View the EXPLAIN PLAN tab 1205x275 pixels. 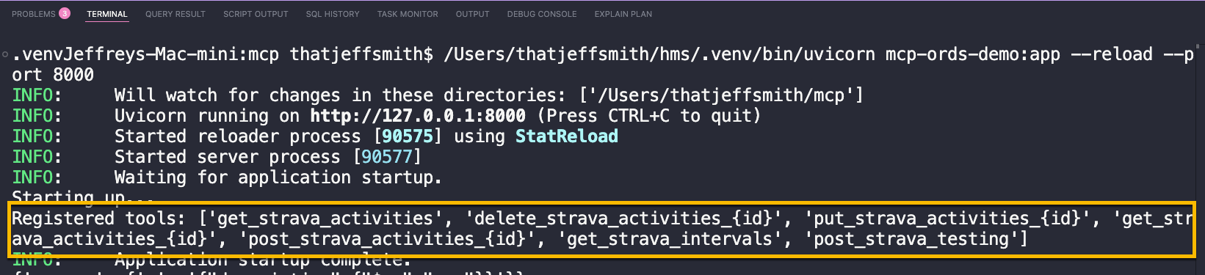(x=623, y=14)
